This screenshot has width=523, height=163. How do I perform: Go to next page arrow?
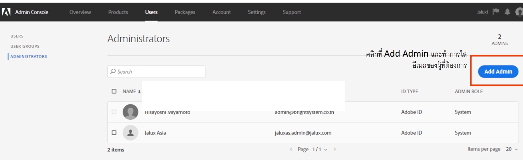335,149
